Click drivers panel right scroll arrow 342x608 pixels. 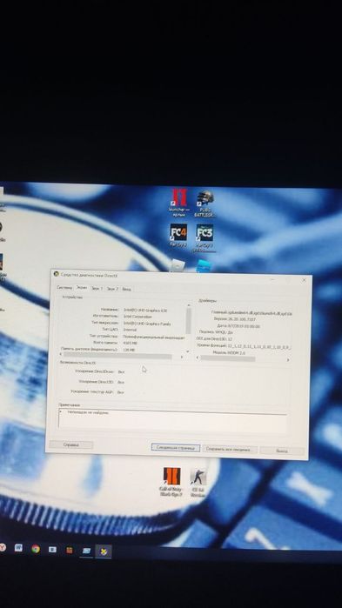pyautogui.click(x=288, y=360)
